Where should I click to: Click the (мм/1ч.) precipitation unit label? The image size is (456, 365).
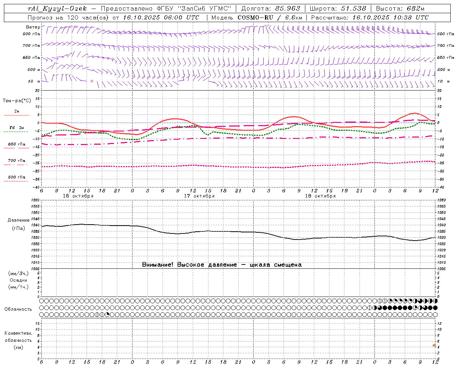[19, 287]
